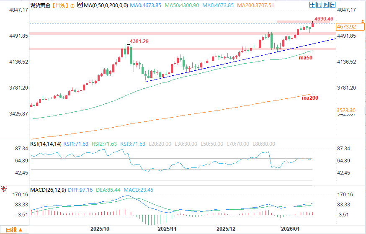Click the 4690.46 high price label

324,19
